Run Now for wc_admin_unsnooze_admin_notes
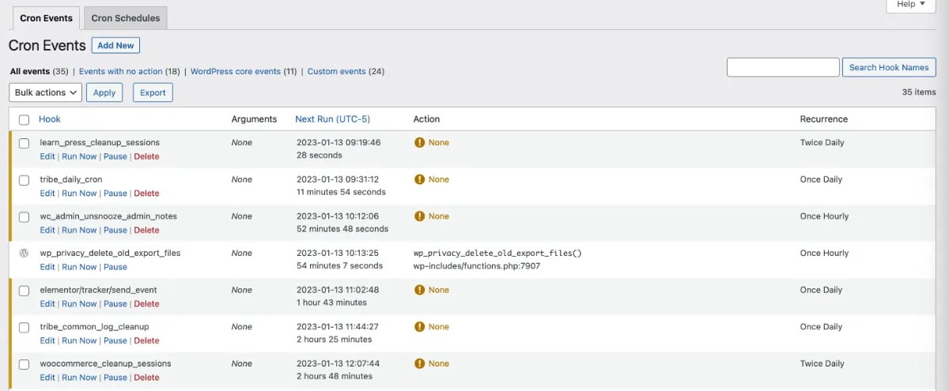 click(79, 231)
